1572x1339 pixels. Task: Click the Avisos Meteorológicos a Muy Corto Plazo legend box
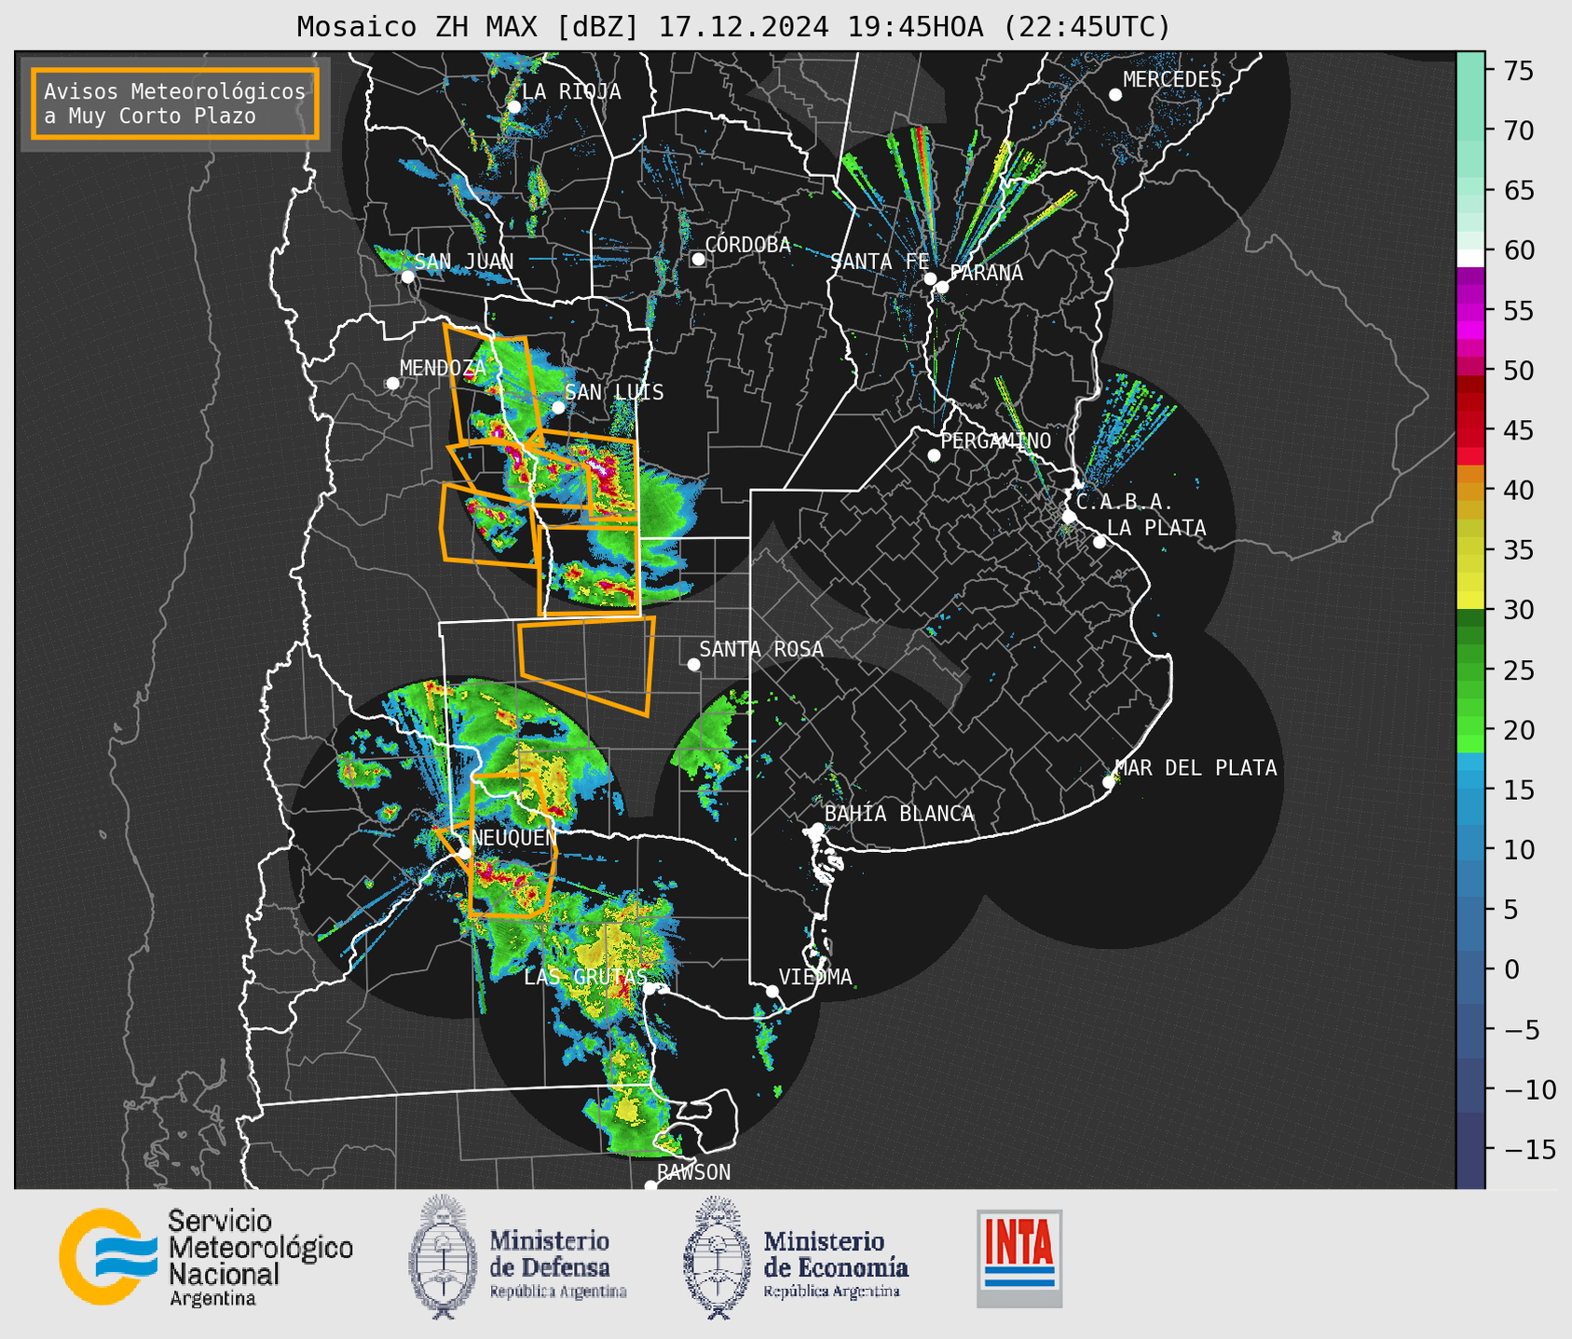pyautogui.click(x=175, y=103)
